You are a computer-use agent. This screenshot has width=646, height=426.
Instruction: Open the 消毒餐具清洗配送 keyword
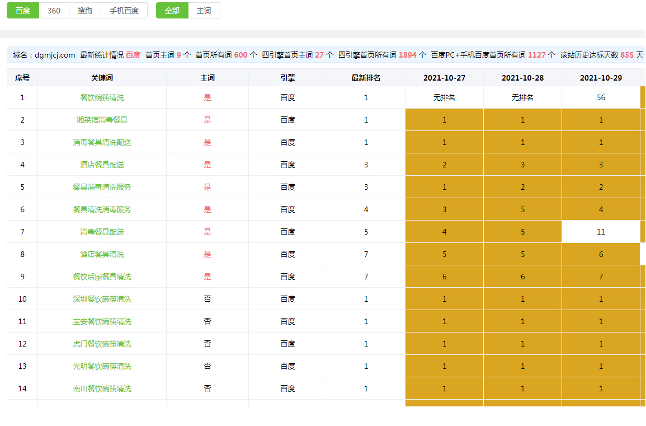coord(102,142)
